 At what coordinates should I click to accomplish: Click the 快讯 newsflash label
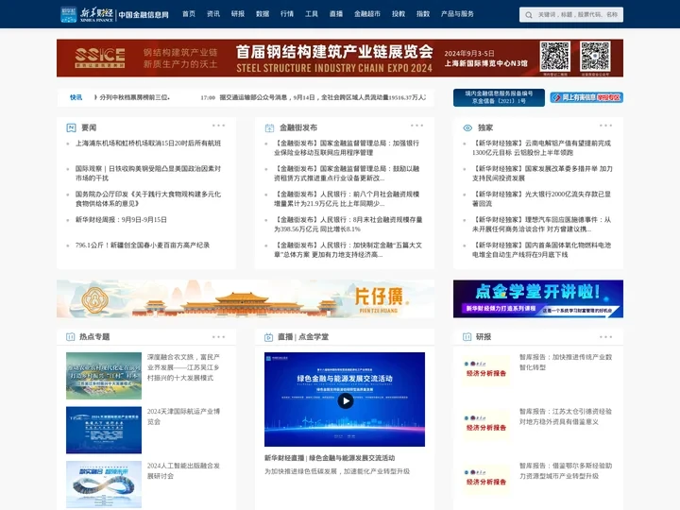click(76, 97)
